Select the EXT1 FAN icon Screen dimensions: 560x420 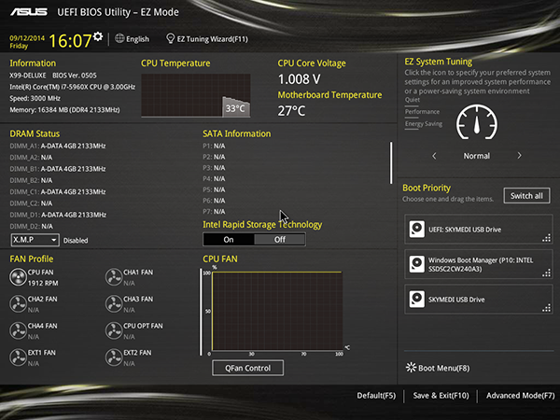coord(18,357)
